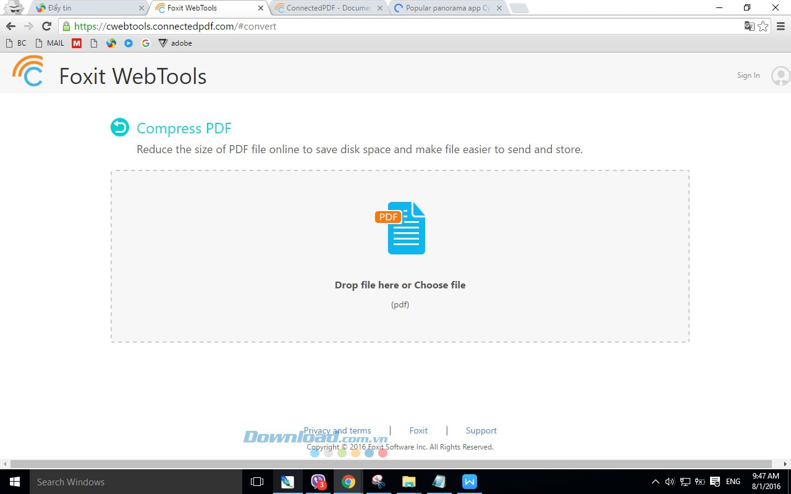Open the Google bookmark icon
This screenshot has height=494, width=791.
(145, 43)
